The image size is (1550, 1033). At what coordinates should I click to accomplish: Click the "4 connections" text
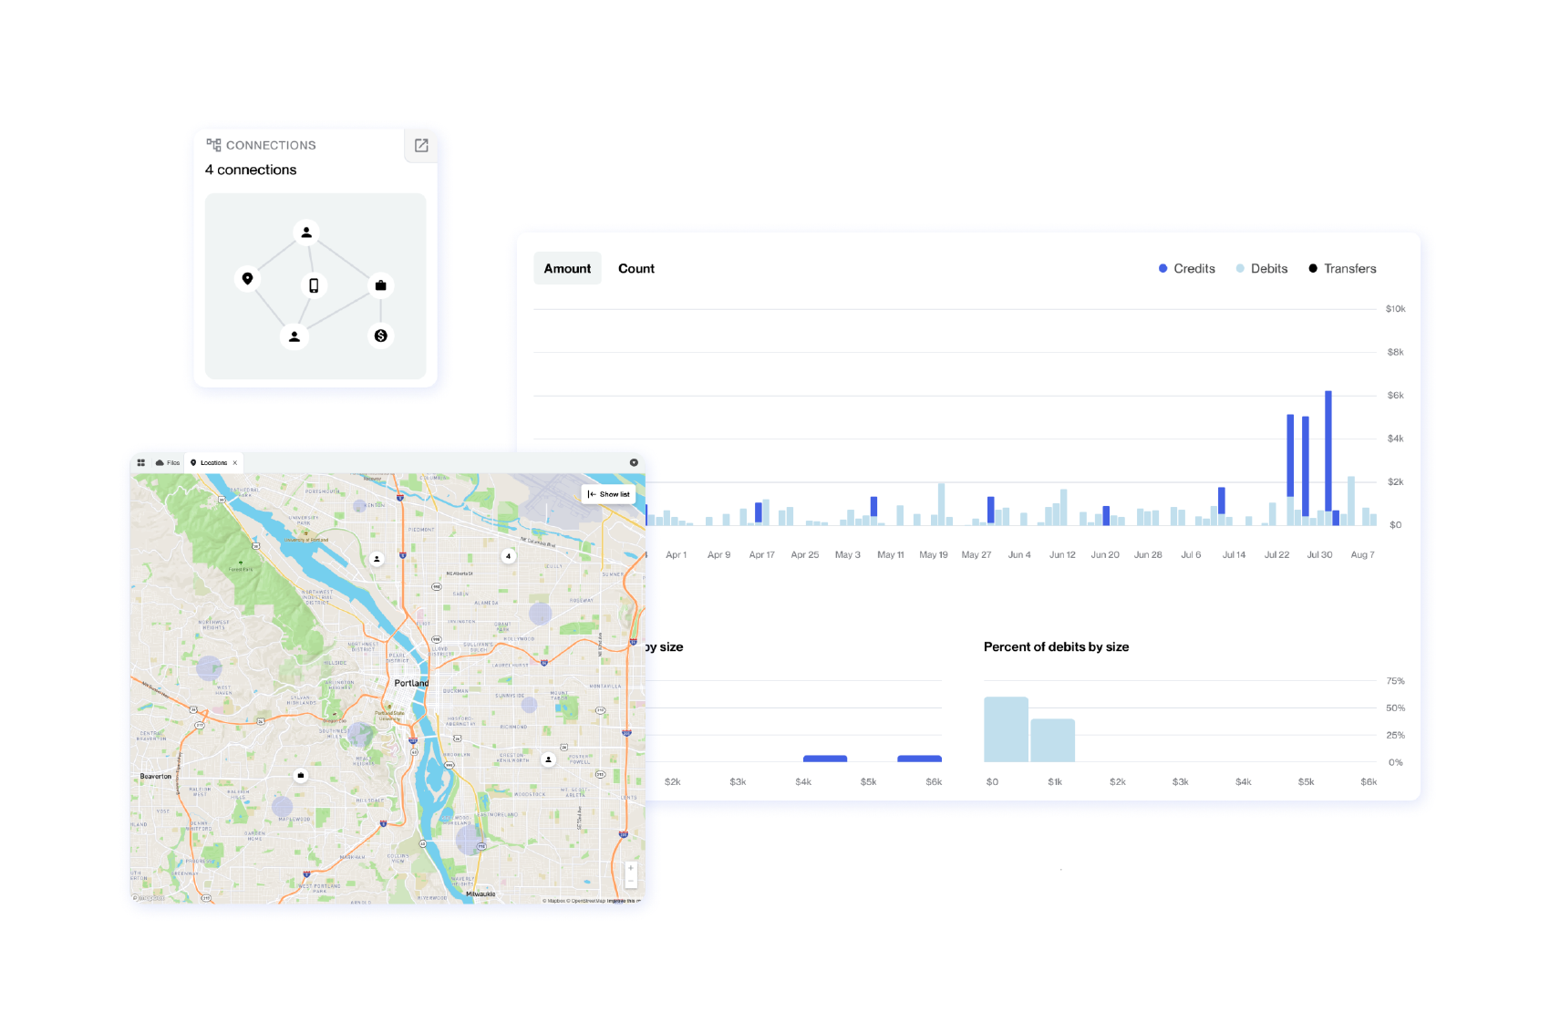[x=251, y=170]
